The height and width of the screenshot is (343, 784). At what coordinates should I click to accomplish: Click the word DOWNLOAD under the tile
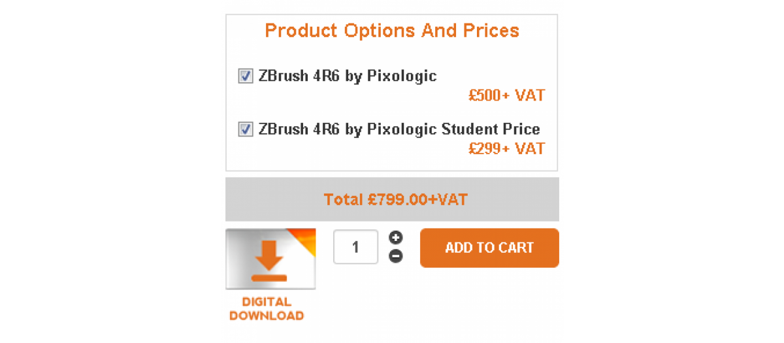(x=267, y=316)
